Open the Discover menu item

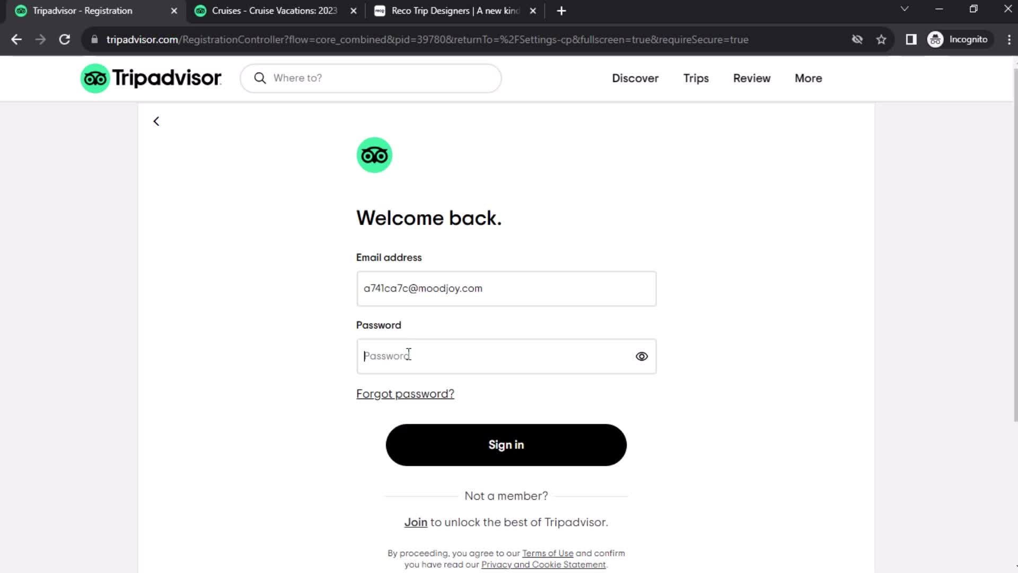pyautogui.click(x=636, y=79)
